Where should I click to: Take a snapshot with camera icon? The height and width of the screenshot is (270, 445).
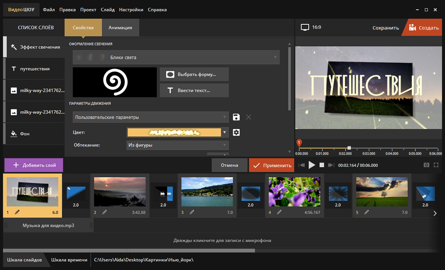click(426, 165)
